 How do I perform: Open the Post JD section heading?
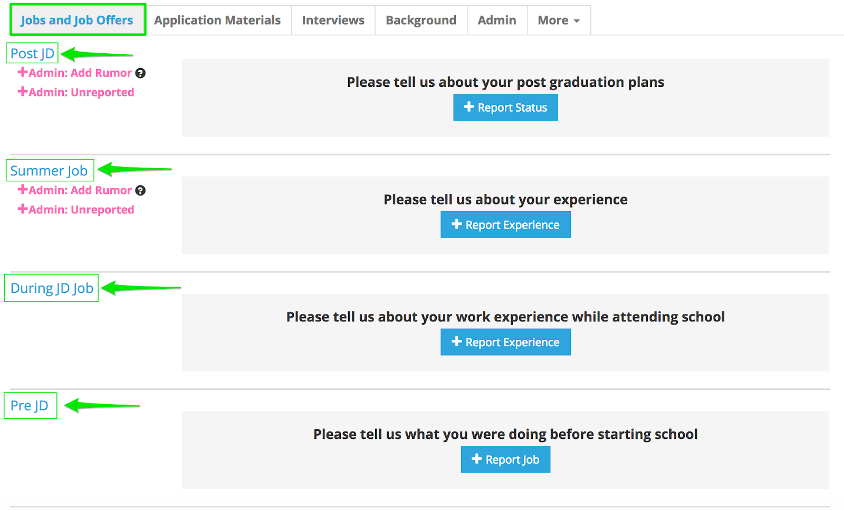tap(32, 53)
